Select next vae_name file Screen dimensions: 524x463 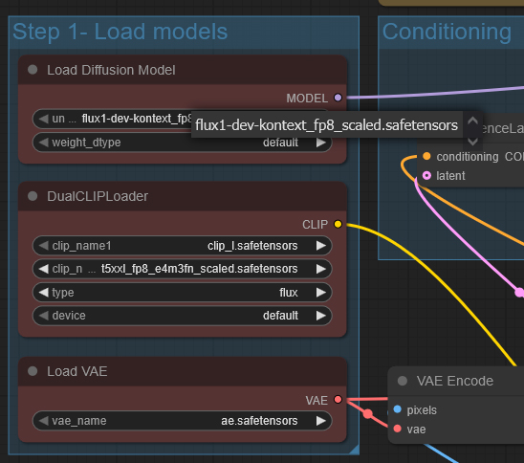tap(321, 421)
